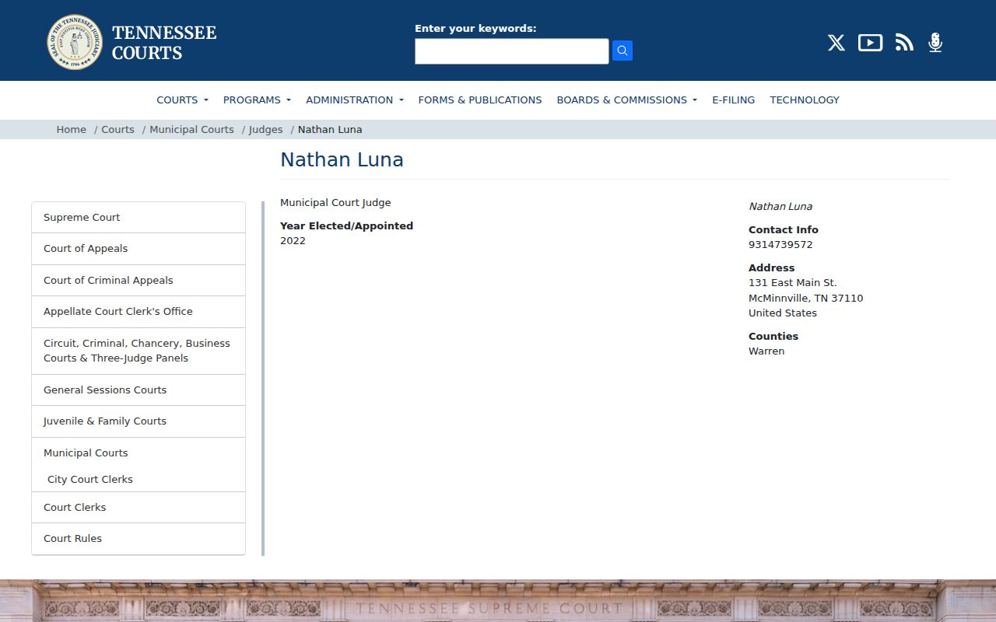Open General Sessions Courts sidebar link

(x=139, y=390)
